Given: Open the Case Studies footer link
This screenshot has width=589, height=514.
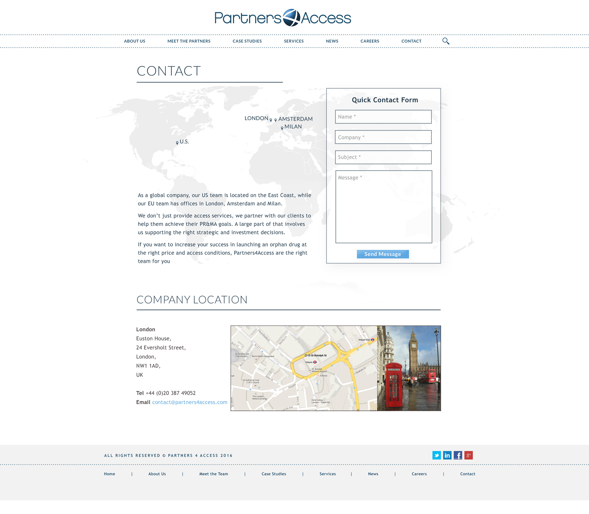Looking at the screenshot, I should (x=274, y=474).
